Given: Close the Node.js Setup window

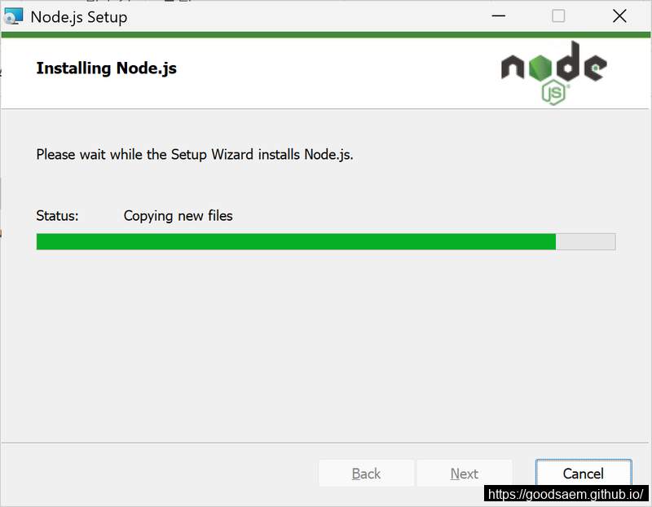Looking at the screenshot, I should coord(619,16).
